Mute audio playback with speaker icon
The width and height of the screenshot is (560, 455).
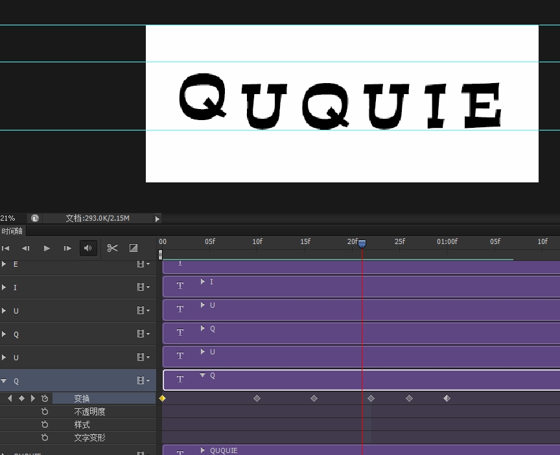89,248
